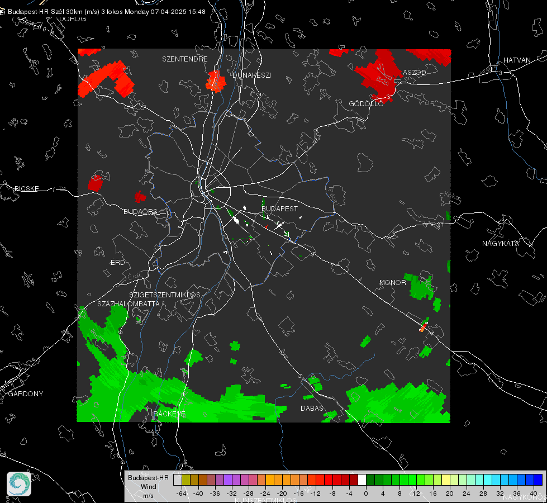The width and height of the screenshot is (547, 503).
Task: Click the 'SZIGETSZENTMIKLÓS' map label
Action: click(165, 295)
